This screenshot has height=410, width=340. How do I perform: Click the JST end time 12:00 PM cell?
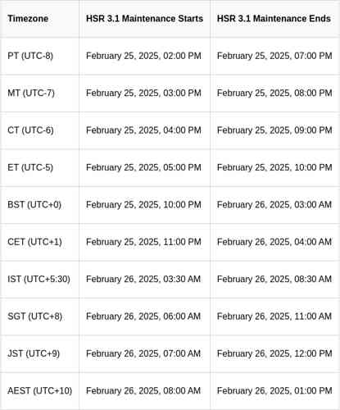274,353
